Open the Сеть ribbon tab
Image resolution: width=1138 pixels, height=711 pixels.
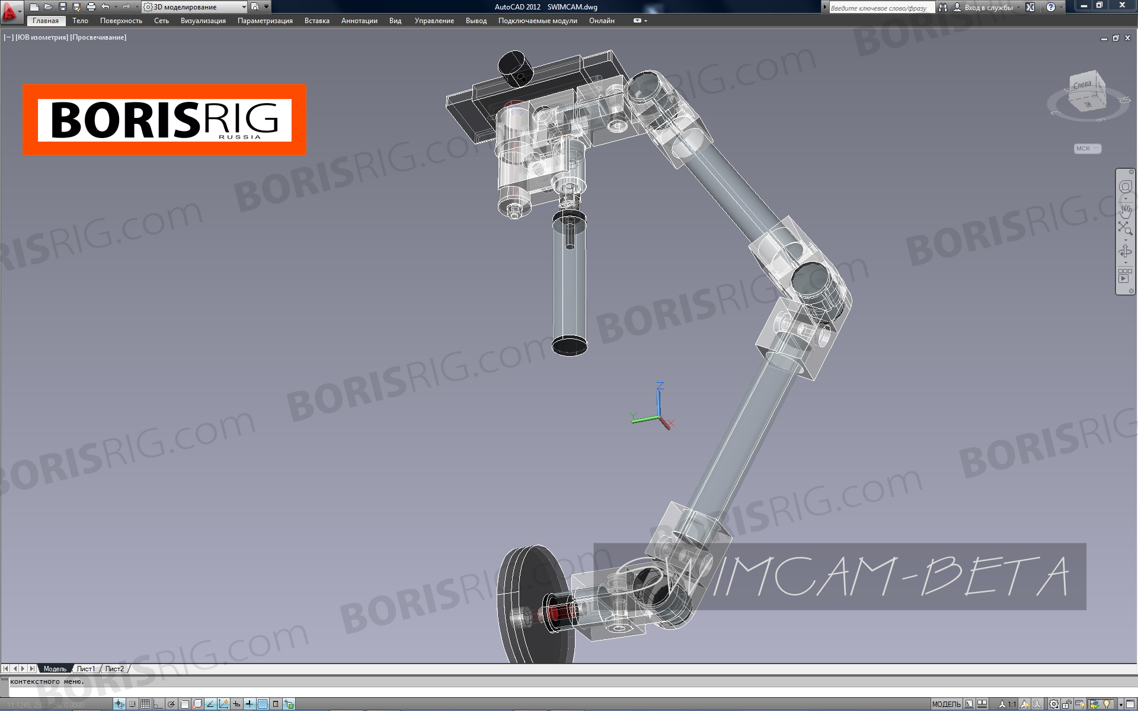(161, 21)
